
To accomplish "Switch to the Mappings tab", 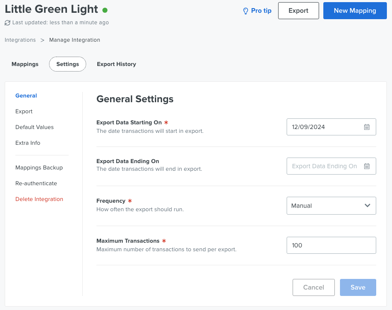I will (x=25, y=64).
